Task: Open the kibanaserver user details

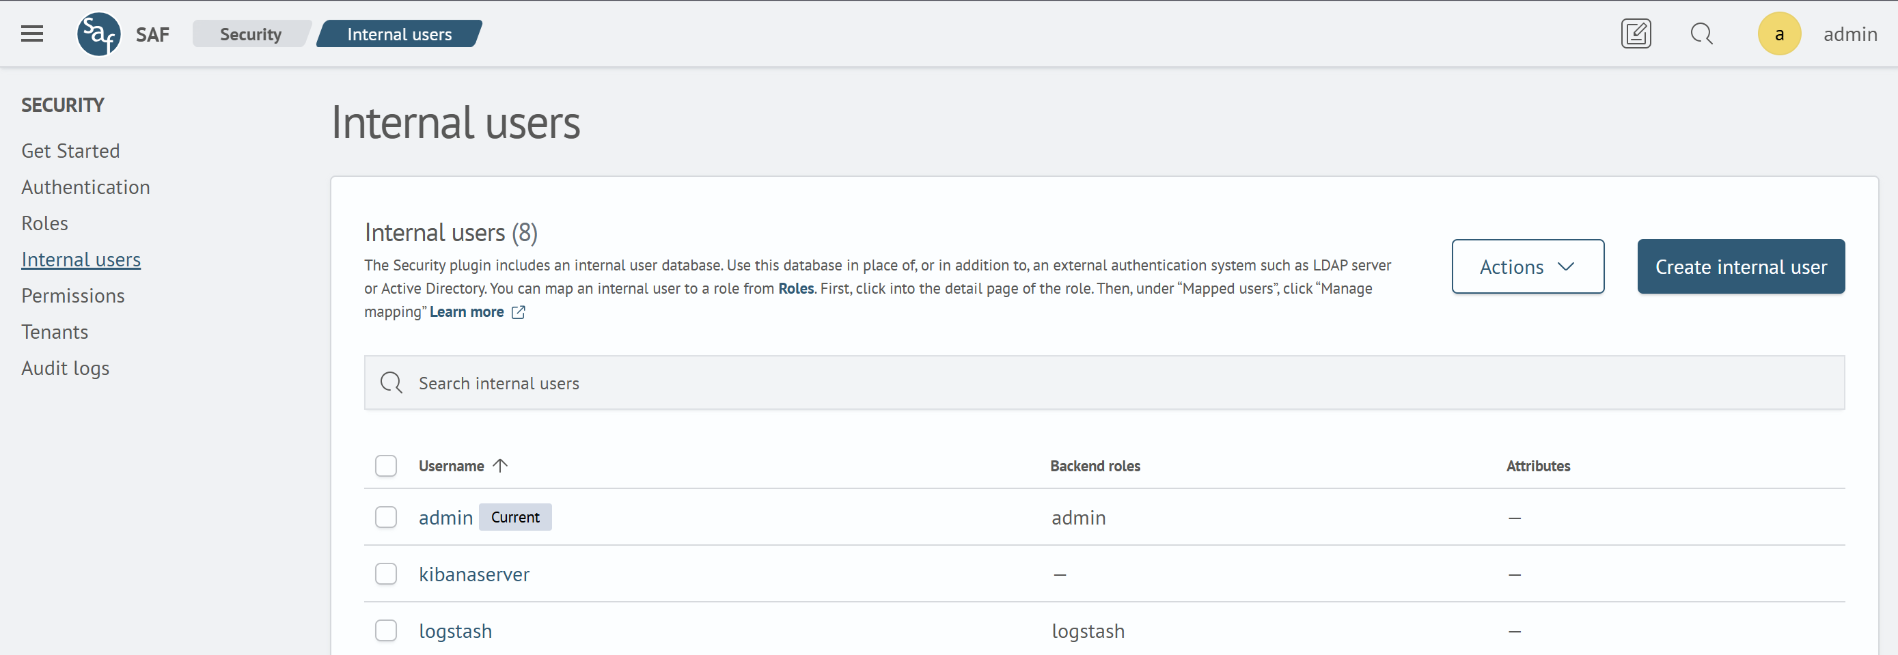Action: 473,574
